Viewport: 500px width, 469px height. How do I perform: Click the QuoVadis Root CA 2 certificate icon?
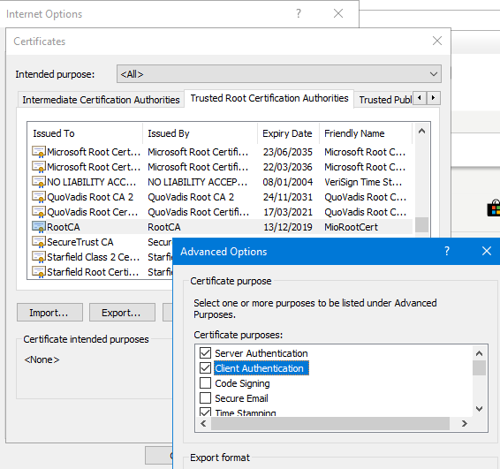(39, 197)
